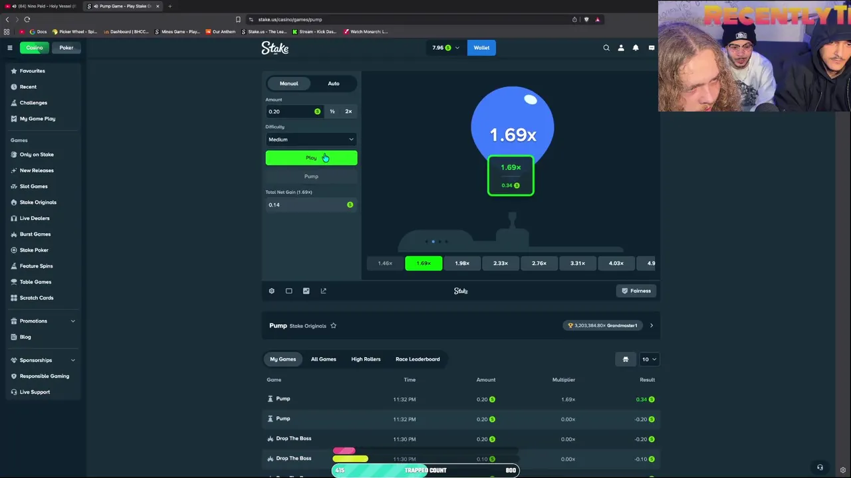The height and width of the screenshot is (478, 851).
Task: Open the hamburger sidebar menu
Action: coord(10,48)
